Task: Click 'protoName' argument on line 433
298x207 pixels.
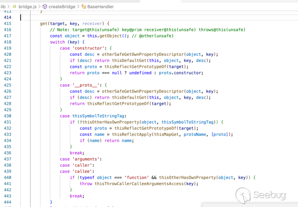Action: pyautogui.click(x=195, y=134)
